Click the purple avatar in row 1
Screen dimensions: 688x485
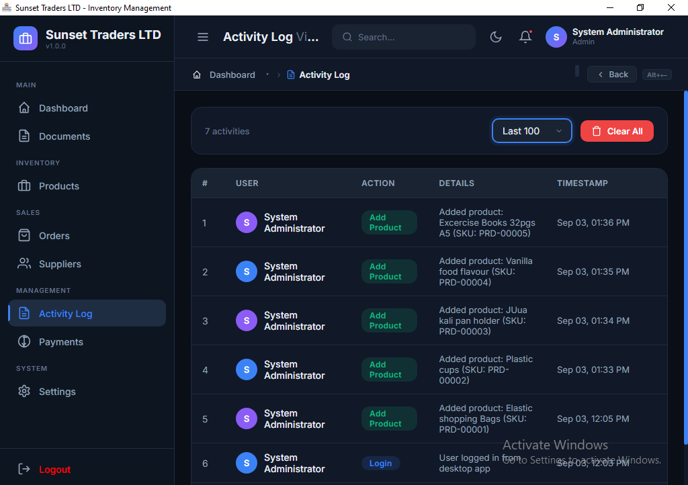point(247,223)
